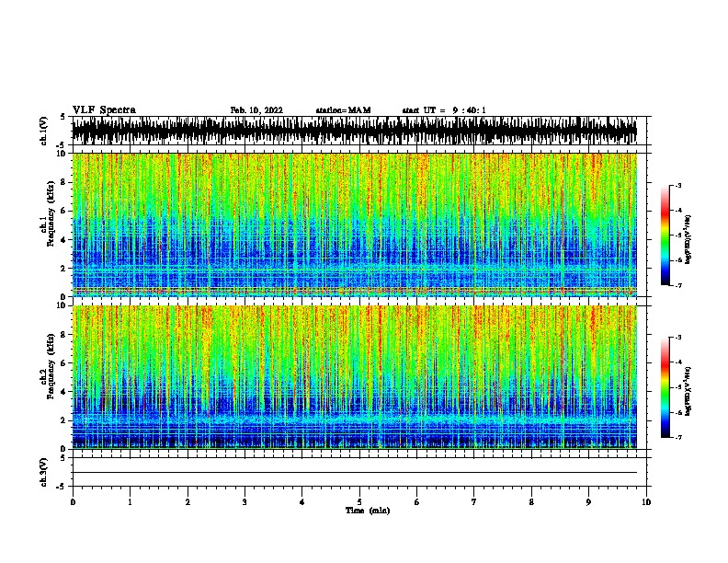This screenshot has width=728, height=563.
Task: Click the ch.2 "Frequency (kHz)" axis label
Action: [x=51, y=366]
